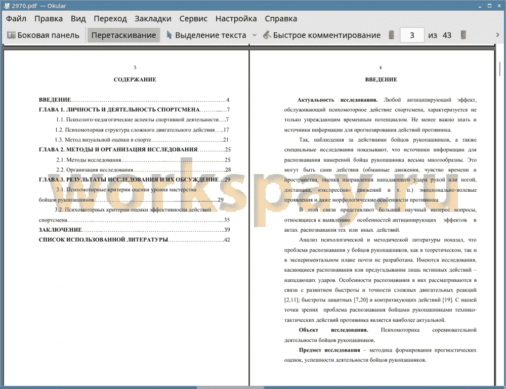506x389 pixels.
Task: Open the Вид menu
Action: [78, 19]
